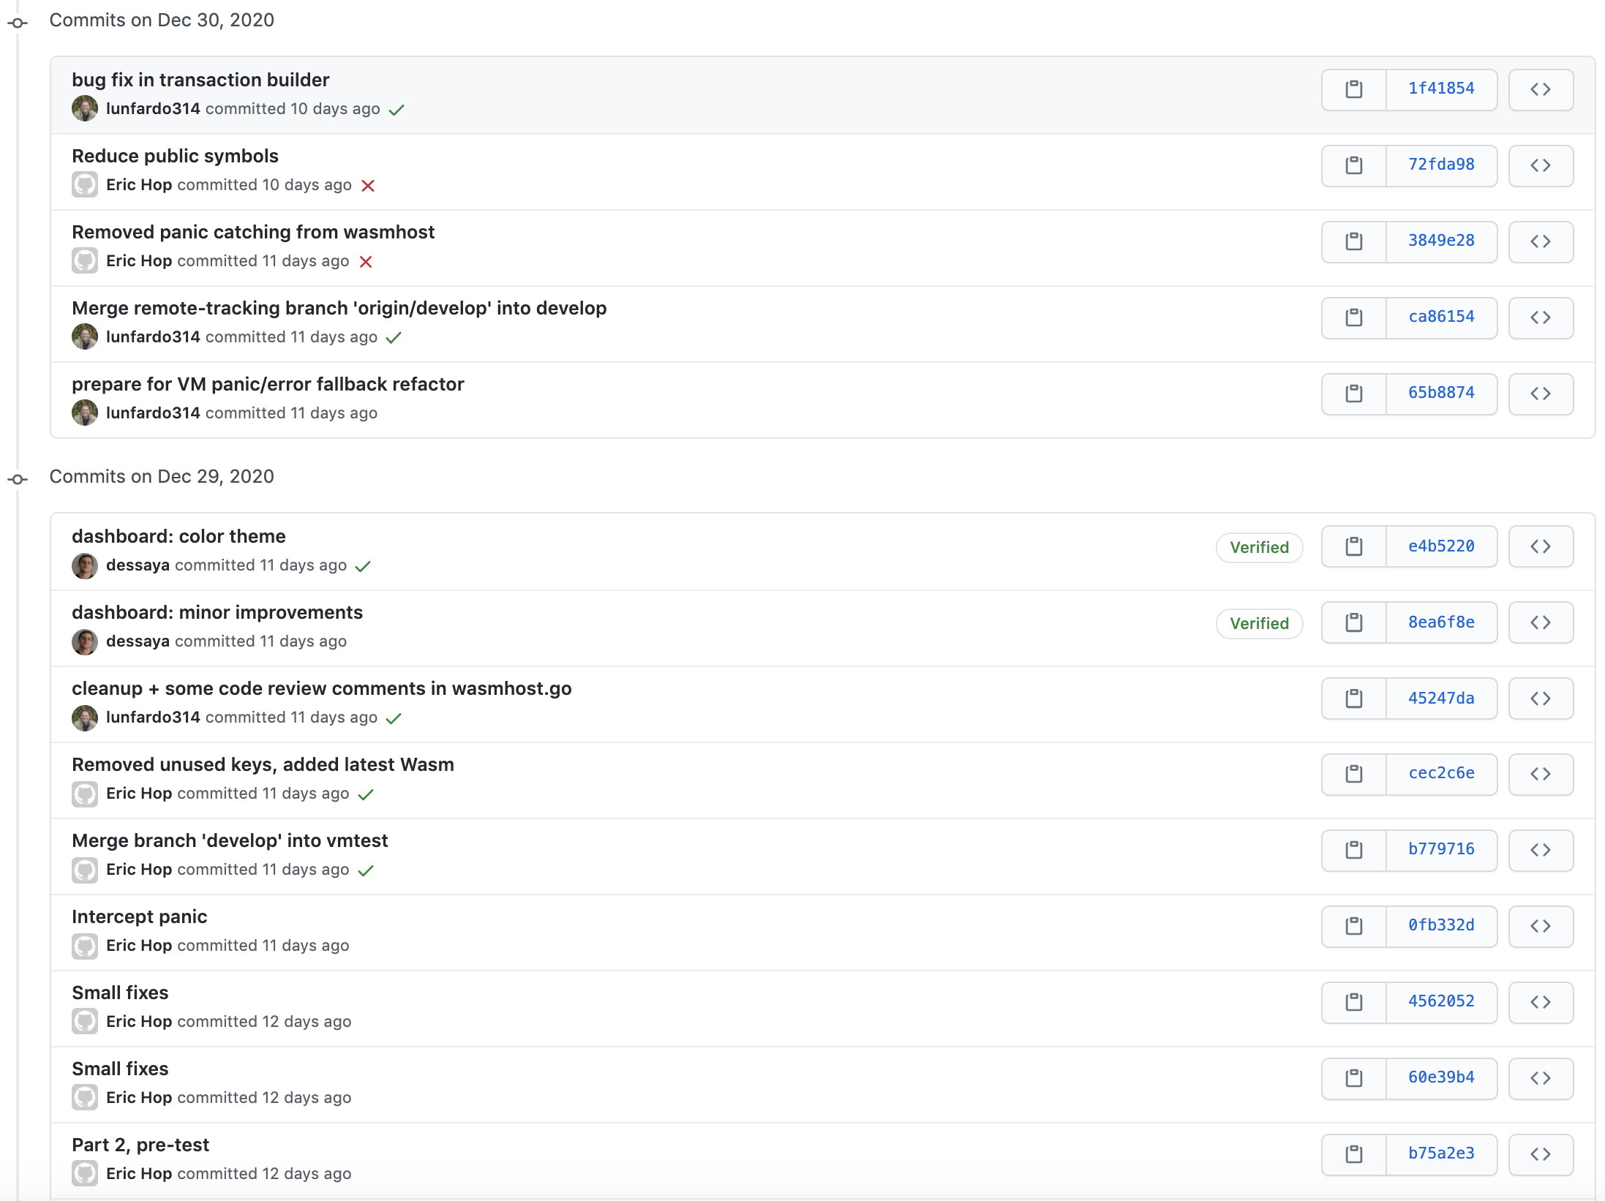Viewport: 1605px width, 1201px height.
Task: Browse repository at commit b75a2e3
Action: tap(1540, 1154)
